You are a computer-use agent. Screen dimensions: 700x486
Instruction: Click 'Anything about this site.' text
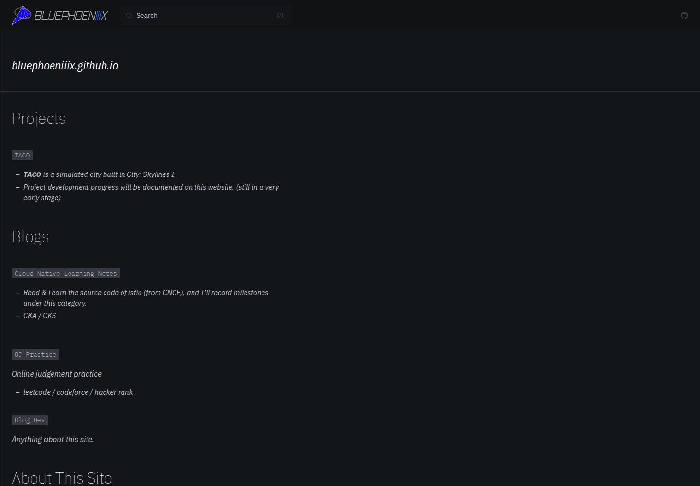click(x=53, y=439)
